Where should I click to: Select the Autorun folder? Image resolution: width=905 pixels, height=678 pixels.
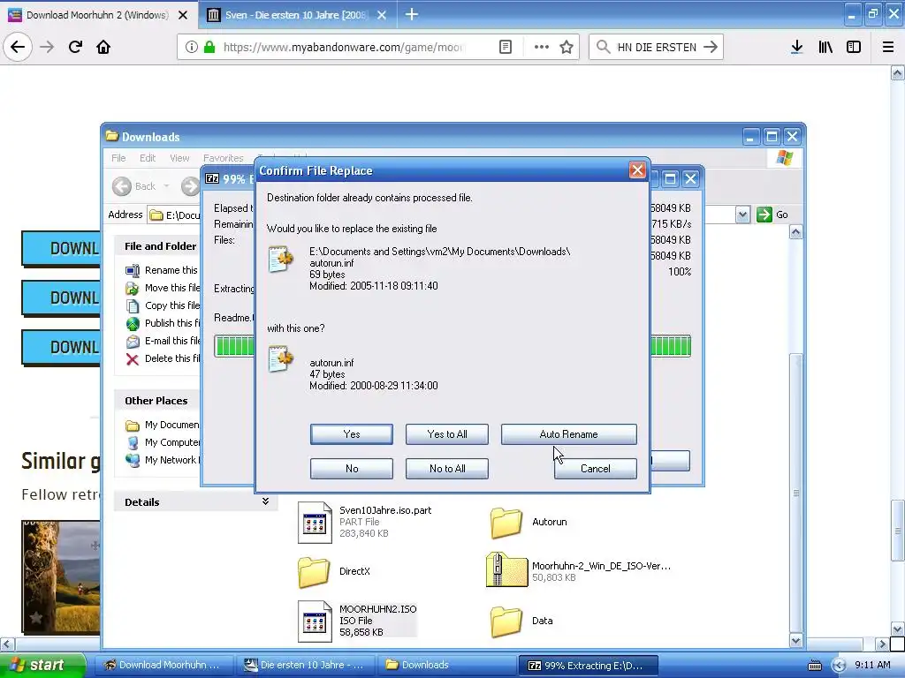pos(529,523)
